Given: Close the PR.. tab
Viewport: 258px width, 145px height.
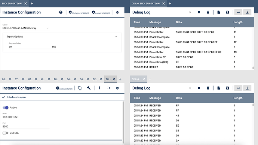Looking at the screenshot, I should point(62,79).
